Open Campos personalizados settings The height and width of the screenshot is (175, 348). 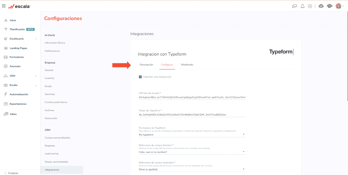pyautogui.click(x=58, y=138)
